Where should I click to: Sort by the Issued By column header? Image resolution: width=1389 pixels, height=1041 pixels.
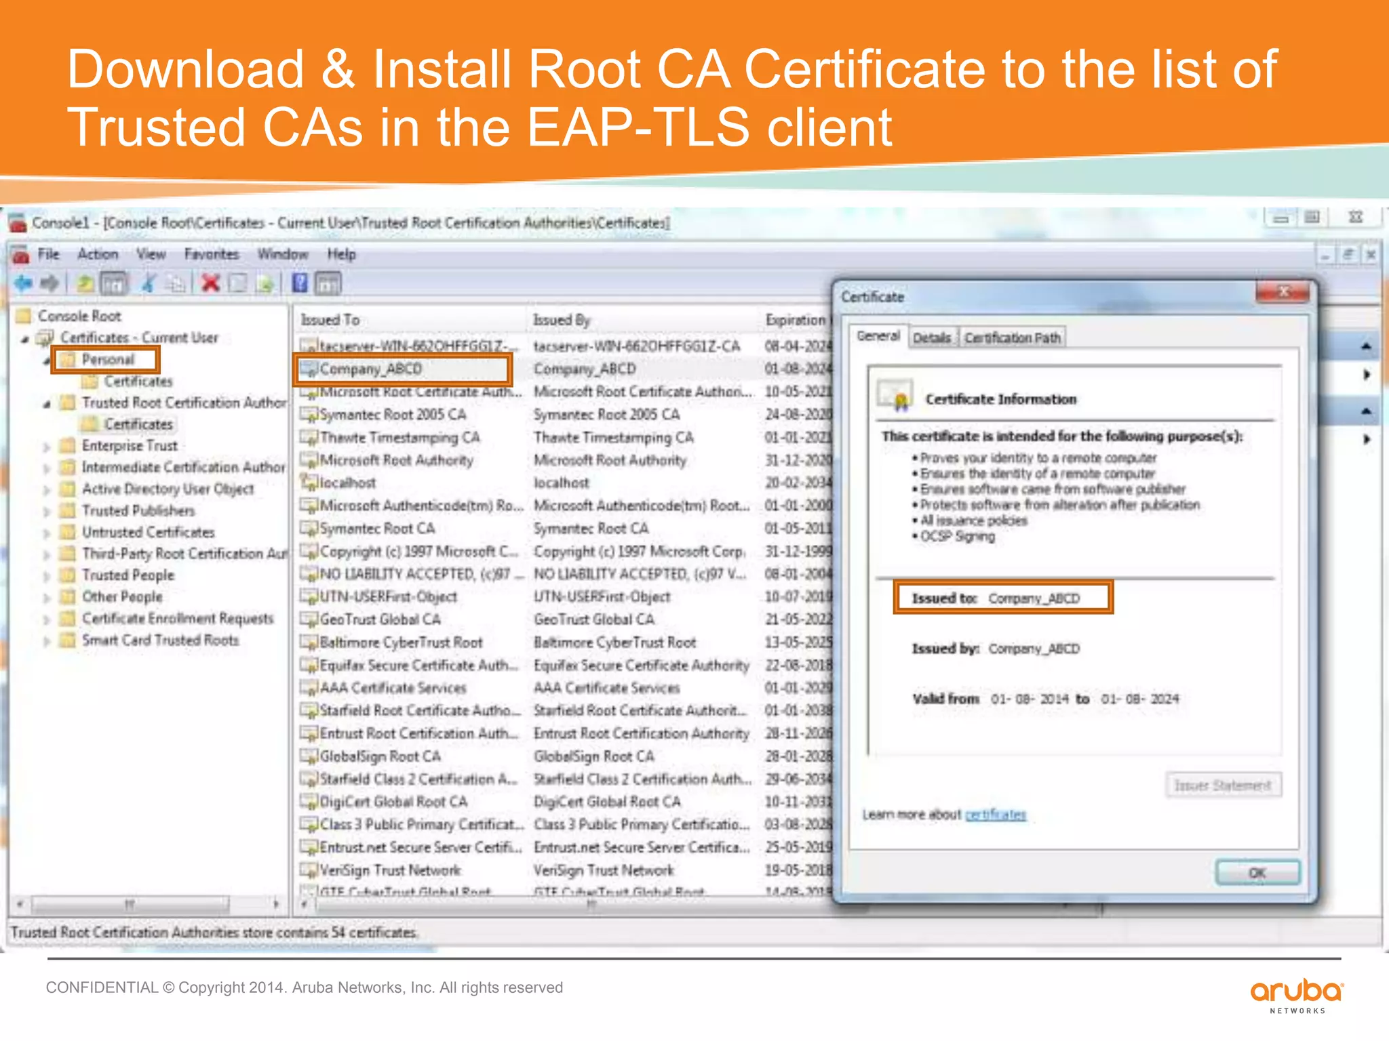click(x=642, y=320)
